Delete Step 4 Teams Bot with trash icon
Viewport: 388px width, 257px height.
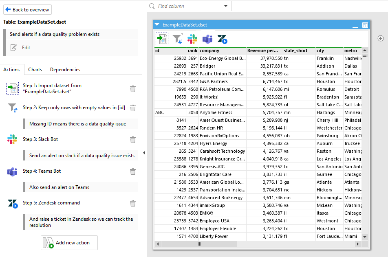pyautogui.click(x=133, y=171)
